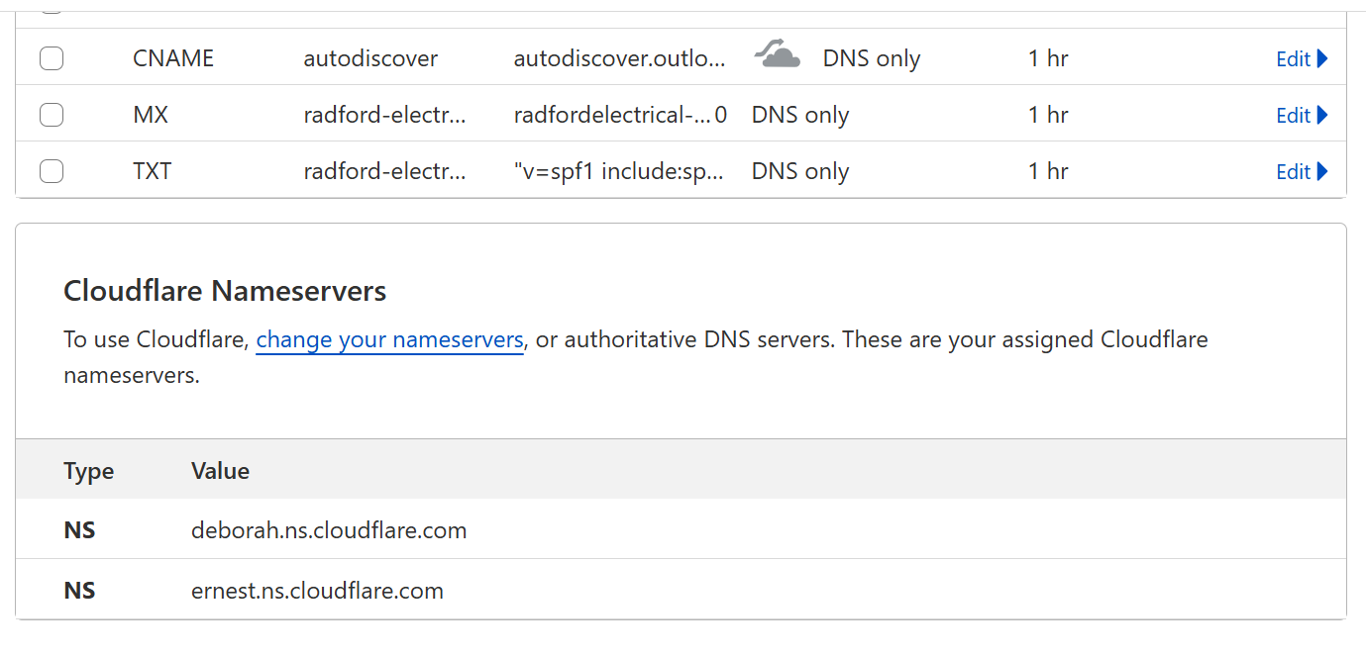Click the 1 hr TTL in CNAME row
Viewport: 1366px width, 656px height.
click(1048, 58)
